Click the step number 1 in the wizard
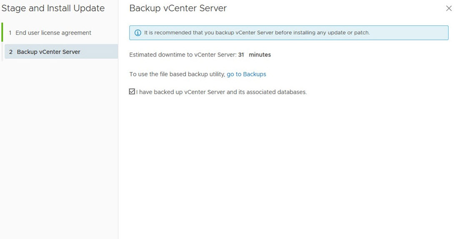The height and width of the screenshot is (239, 457). (x=10, y=33)
